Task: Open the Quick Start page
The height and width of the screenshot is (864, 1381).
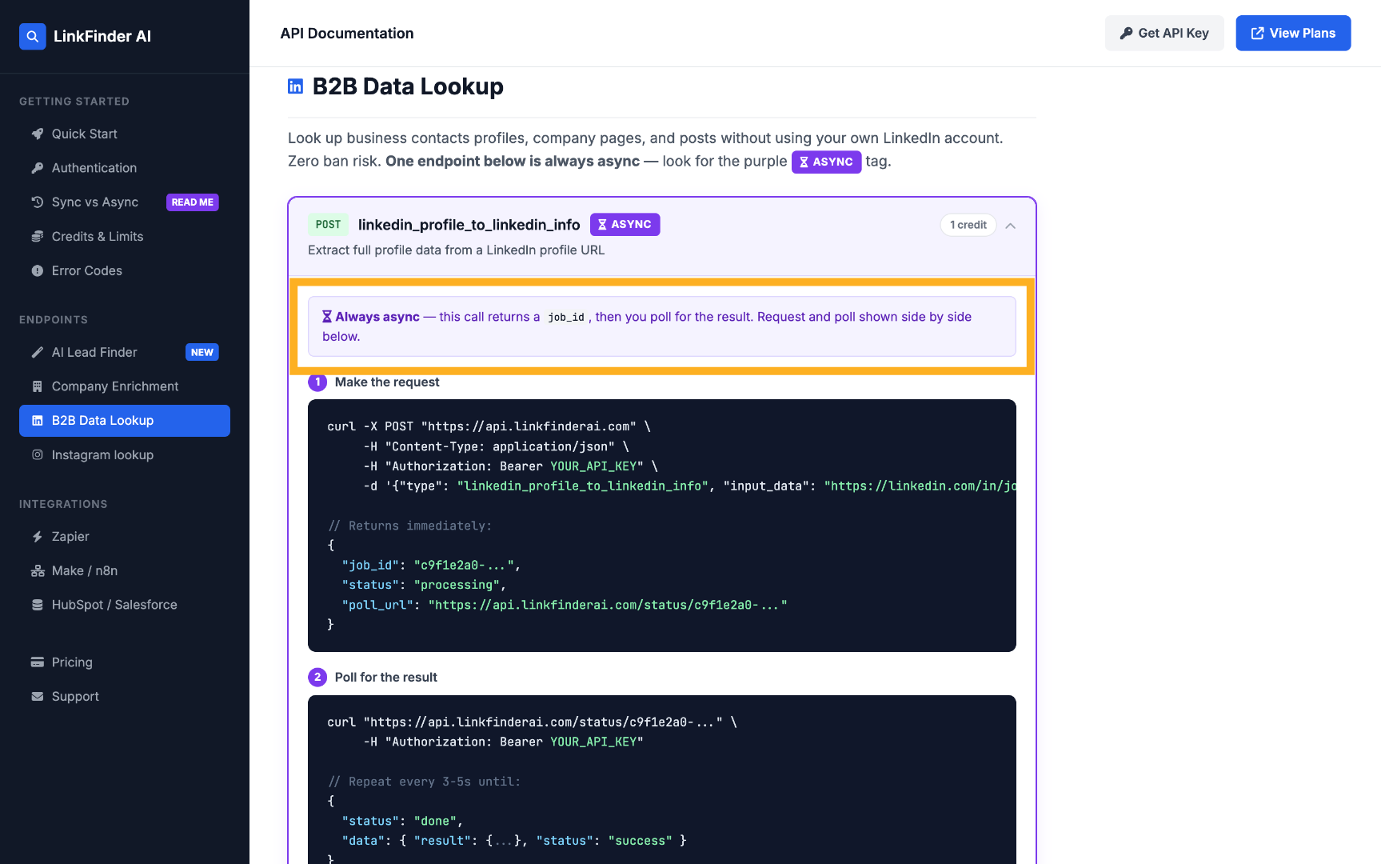Action: [x=125, y=134]
